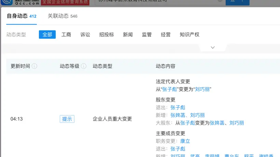The image size is (280, 157).
Task: Open 张子彪 link in 股东变更 退出 row
Action: point(178,108)
